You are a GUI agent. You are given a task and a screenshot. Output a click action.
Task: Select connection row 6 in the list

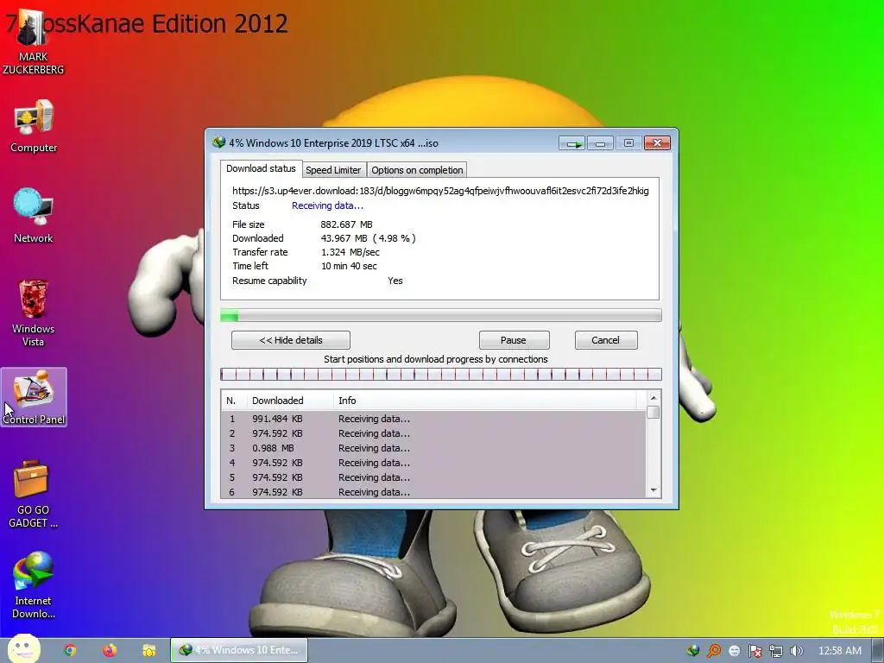433,491
